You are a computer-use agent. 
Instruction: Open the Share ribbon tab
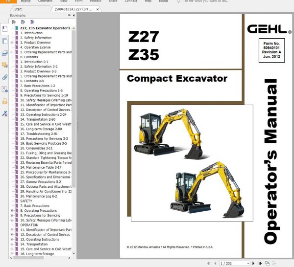113,1
